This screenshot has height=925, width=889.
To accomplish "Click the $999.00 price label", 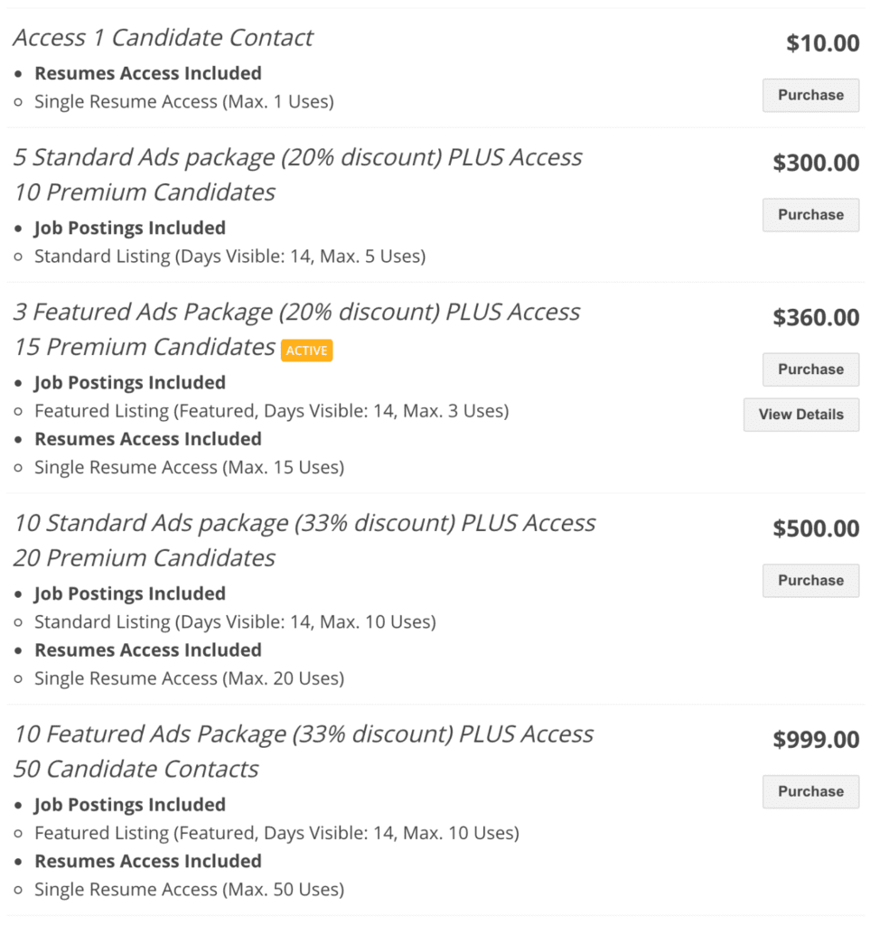I will [x=816, y=739].
